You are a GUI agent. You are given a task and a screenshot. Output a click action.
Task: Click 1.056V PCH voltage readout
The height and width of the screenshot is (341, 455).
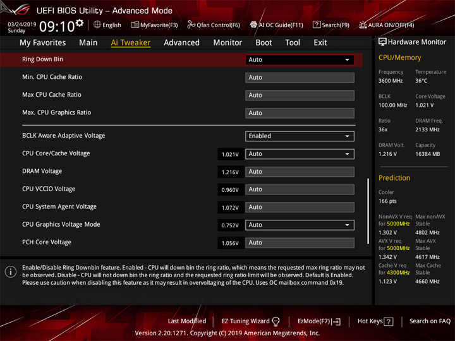pos(230,243)
